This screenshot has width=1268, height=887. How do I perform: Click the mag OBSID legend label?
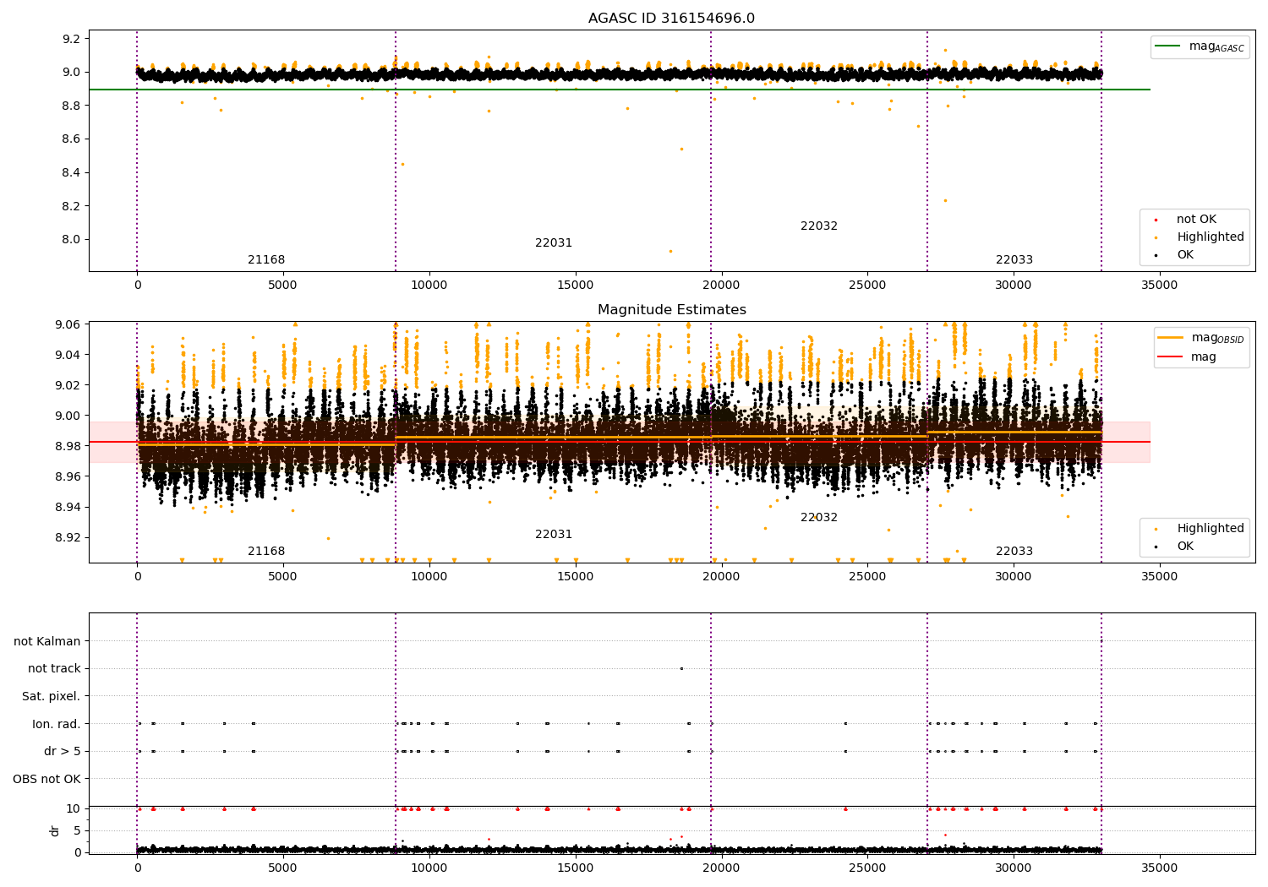(x=1217, y=338)
